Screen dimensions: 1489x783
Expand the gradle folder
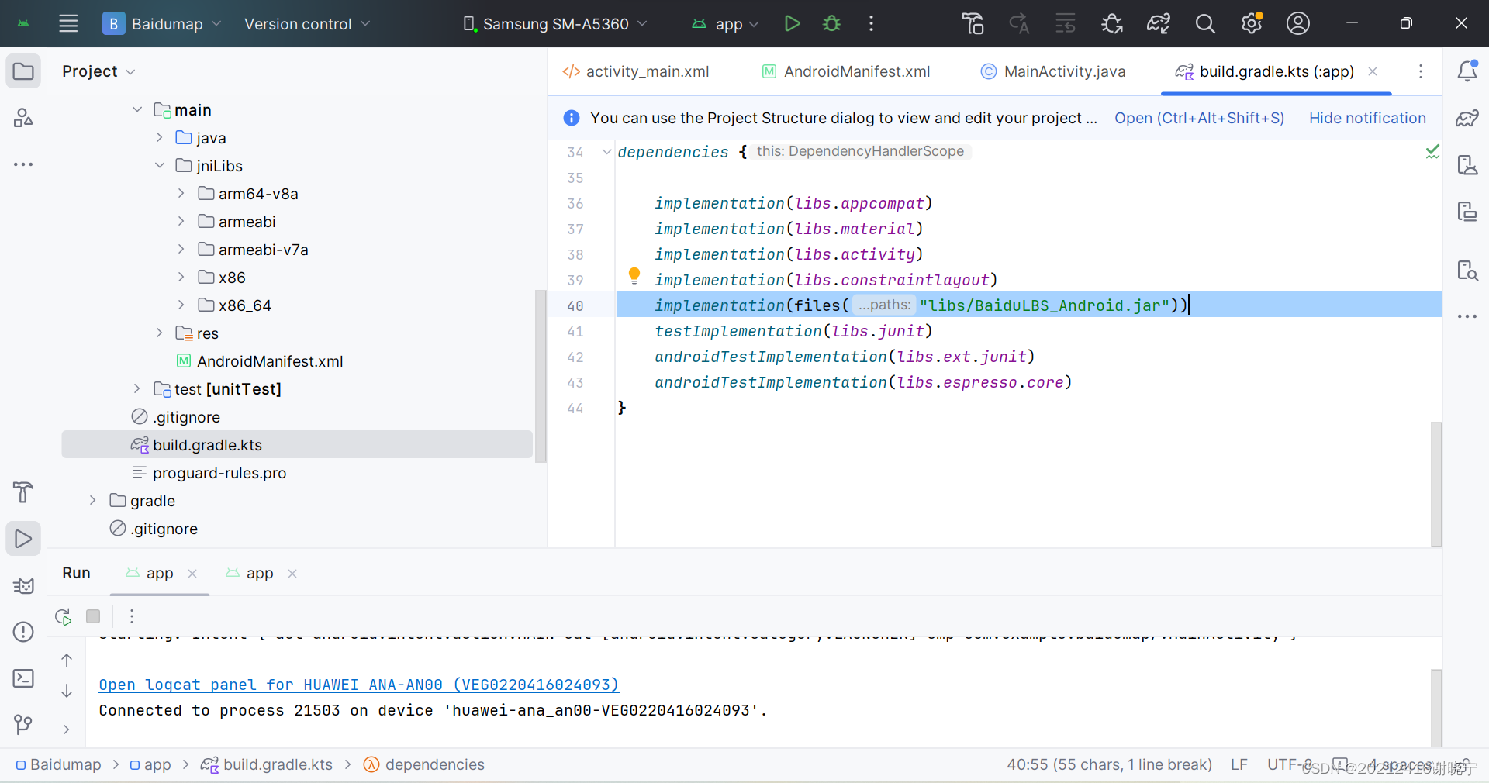93,500
